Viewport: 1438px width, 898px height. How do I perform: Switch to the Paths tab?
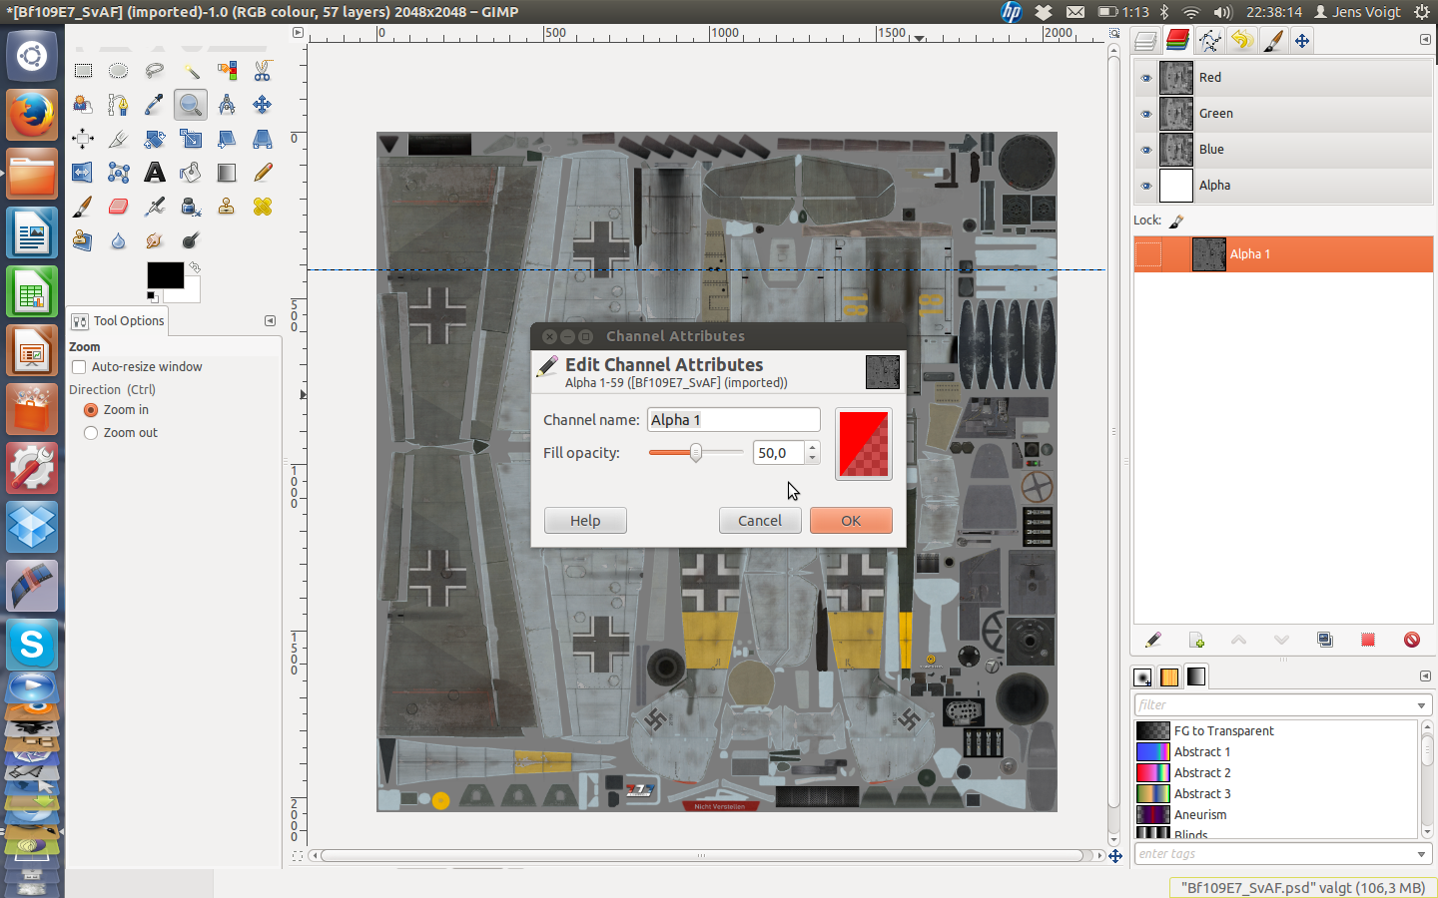tap(1209, 40)
